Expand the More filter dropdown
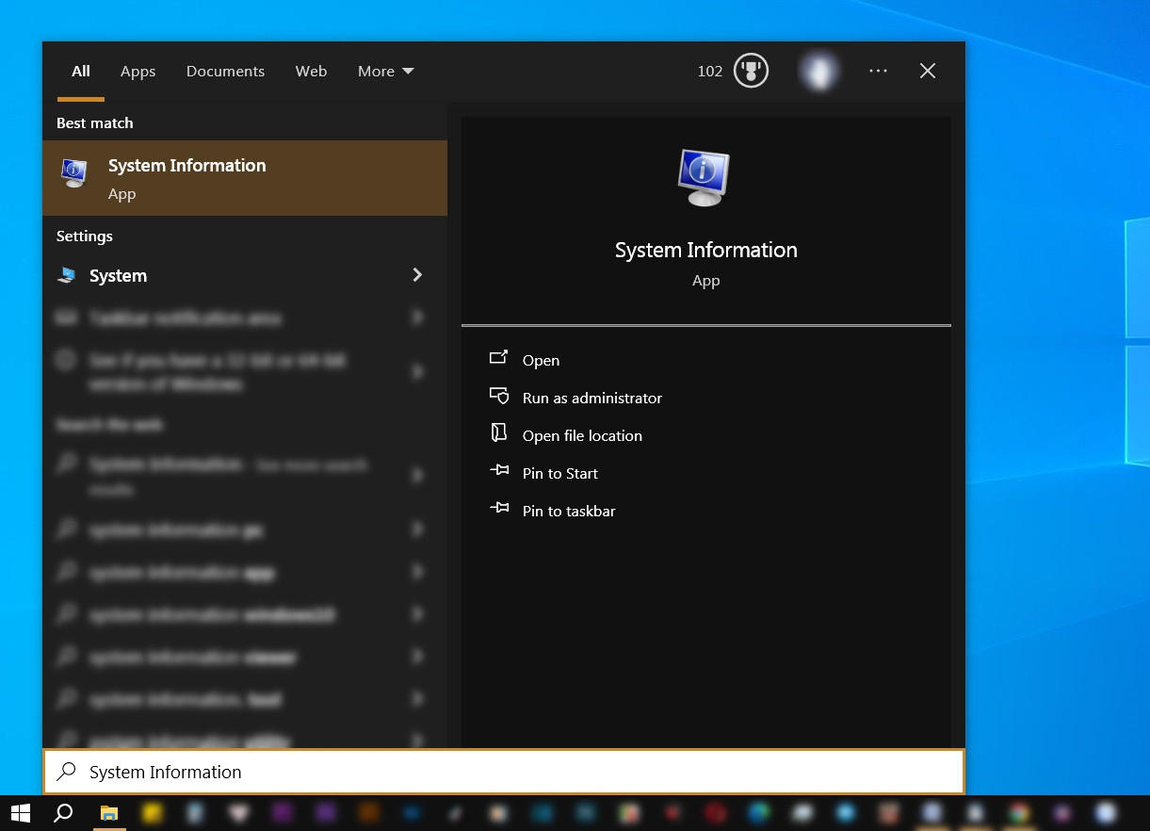 (x=385, y=72)
